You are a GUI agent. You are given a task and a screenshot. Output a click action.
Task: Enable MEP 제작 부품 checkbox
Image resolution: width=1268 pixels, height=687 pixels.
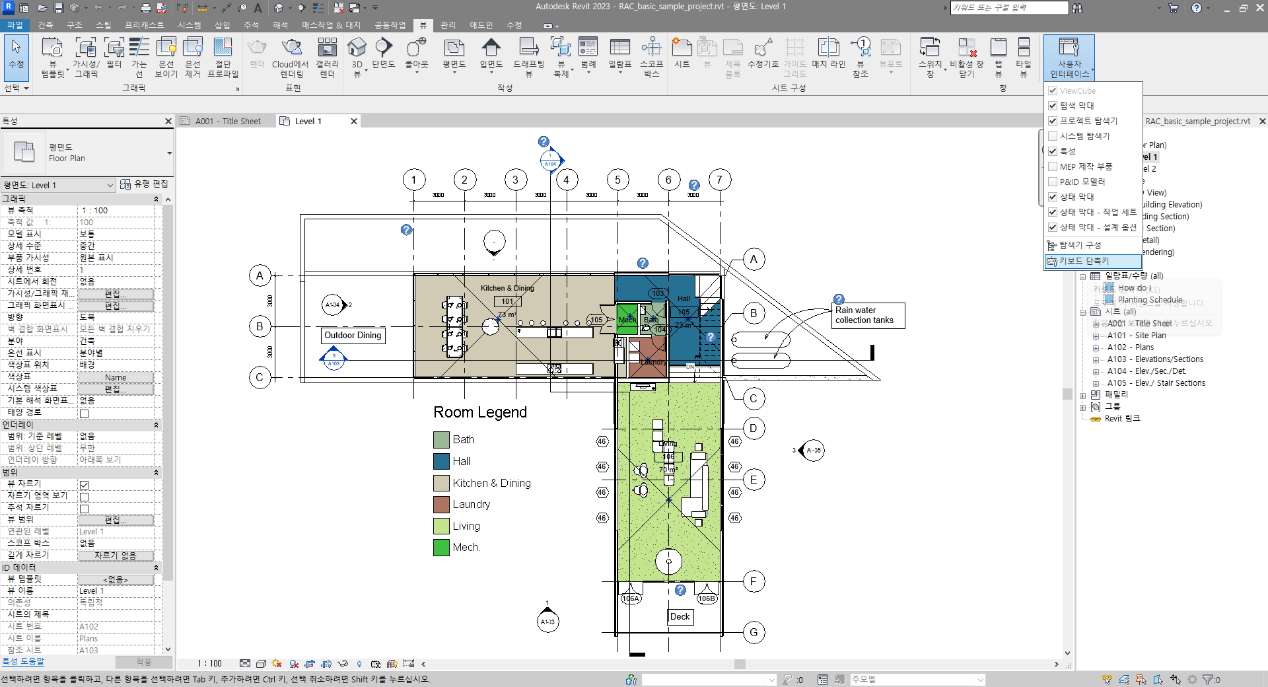1053,166
